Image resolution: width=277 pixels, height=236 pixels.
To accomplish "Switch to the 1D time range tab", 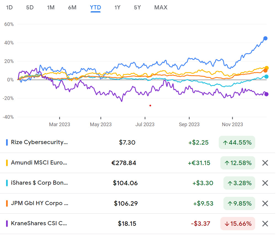I will [x=9, y=7].
